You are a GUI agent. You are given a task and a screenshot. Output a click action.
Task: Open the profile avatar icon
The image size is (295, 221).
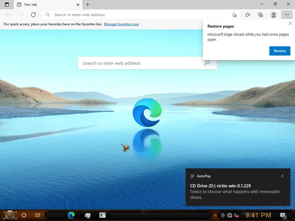point(274,15)
